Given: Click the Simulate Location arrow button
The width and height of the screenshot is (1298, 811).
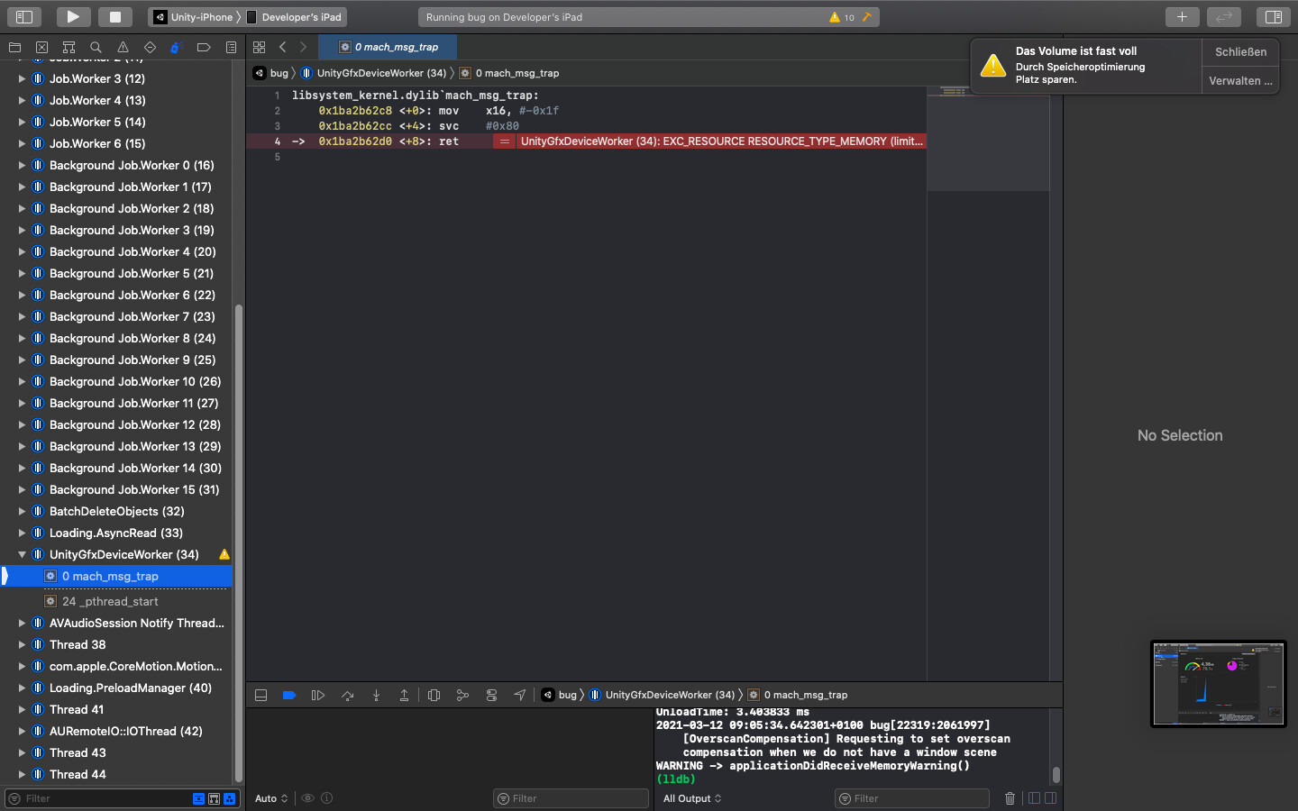Looking at the screenshot, I should (520, 695).
